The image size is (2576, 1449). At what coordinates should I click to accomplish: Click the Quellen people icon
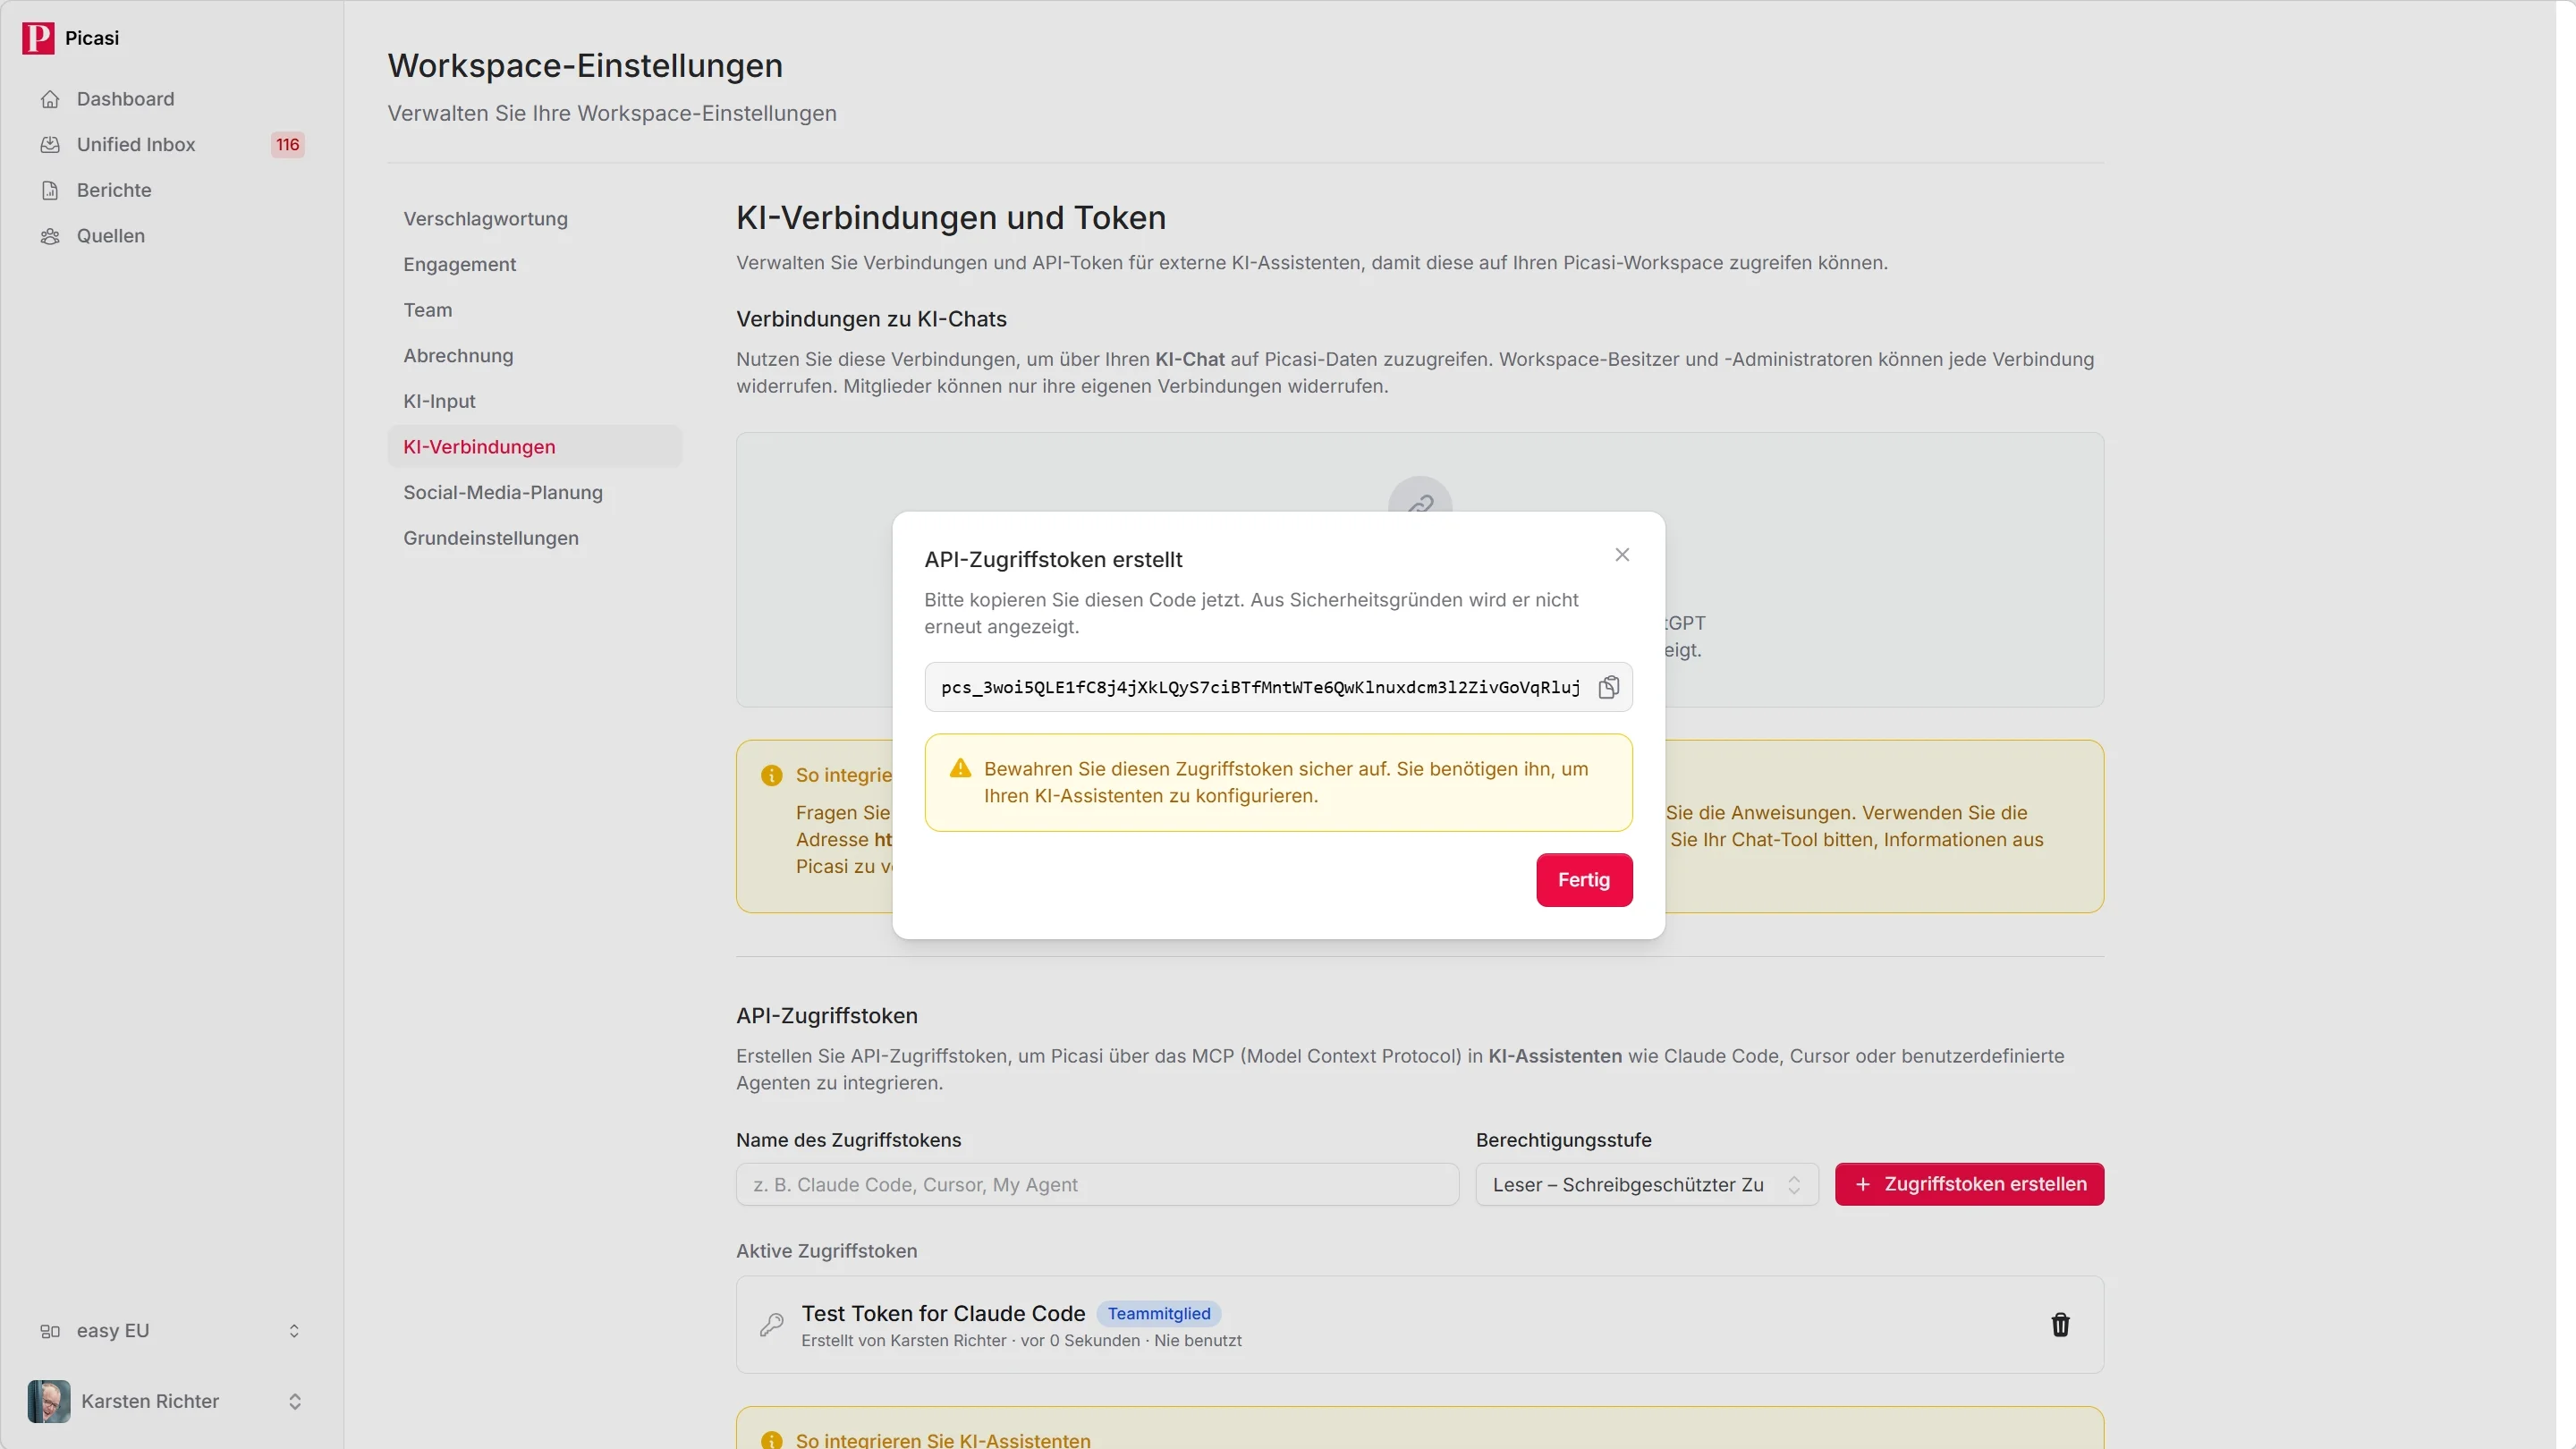(x=50, y=236)
